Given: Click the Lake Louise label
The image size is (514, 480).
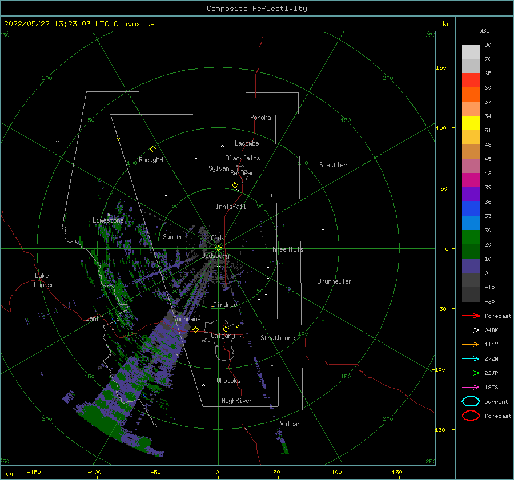Looking at the screenshot, I should [44, 280].
